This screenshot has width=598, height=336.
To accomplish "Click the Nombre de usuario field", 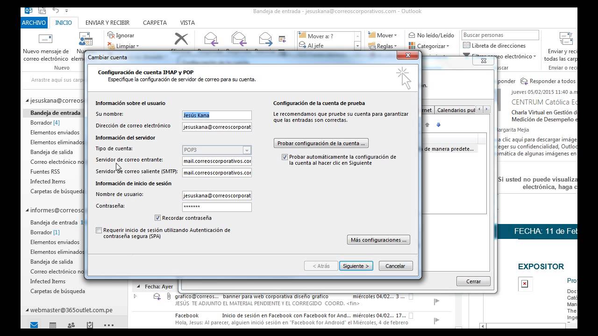I will [217, 196].
